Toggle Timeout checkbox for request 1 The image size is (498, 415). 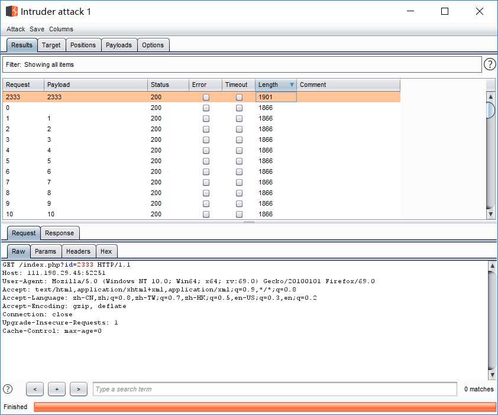(x=239, y=118)
